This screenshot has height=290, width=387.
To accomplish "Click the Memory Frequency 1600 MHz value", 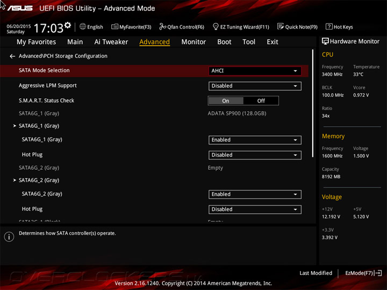I will (x=332, y=156).
